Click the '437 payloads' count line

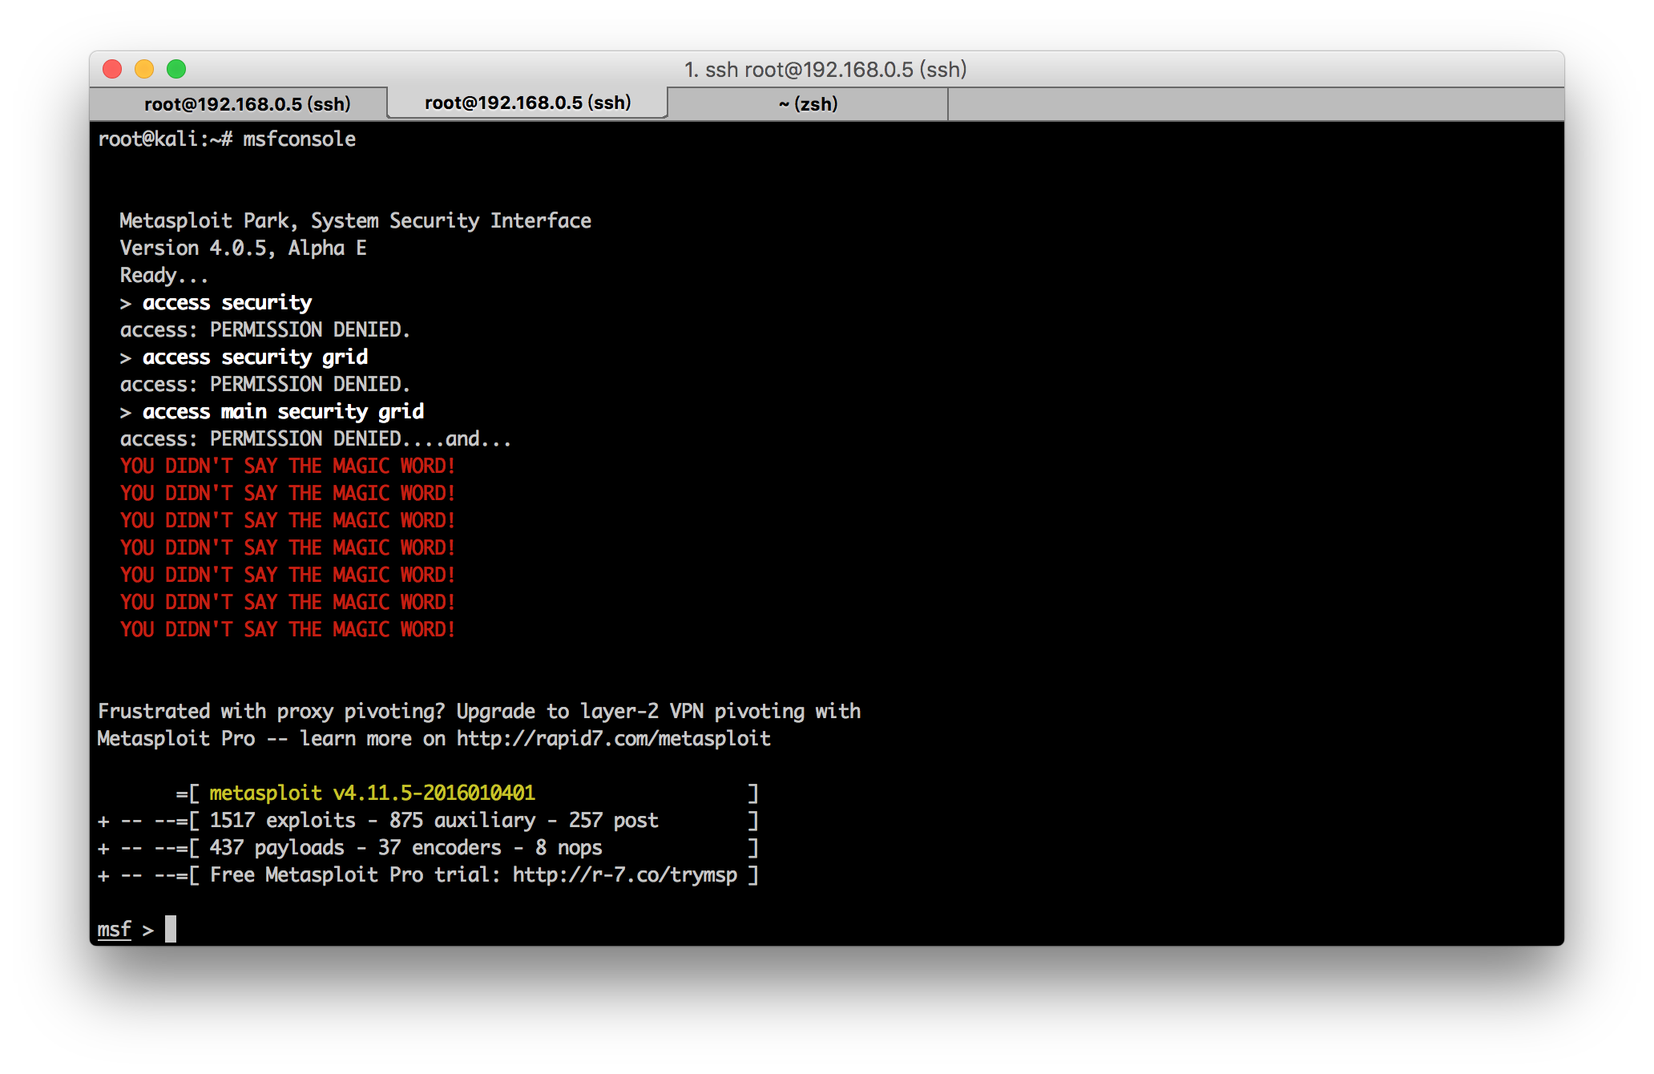(405, 847)
